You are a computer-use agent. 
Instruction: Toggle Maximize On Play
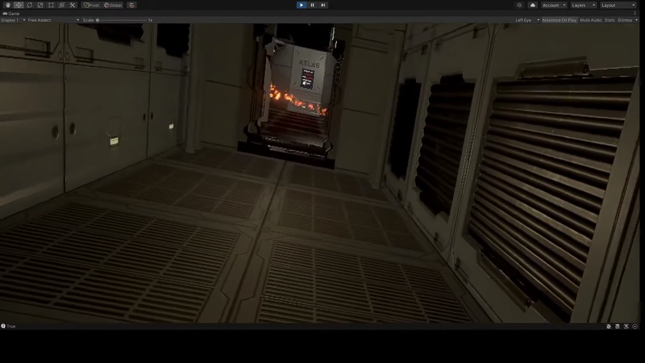[559, 20]
